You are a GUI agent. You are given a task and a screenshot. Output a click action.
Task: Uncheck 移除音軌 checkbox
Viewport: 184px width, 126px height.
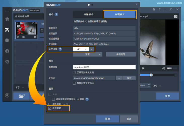[50, 108]
